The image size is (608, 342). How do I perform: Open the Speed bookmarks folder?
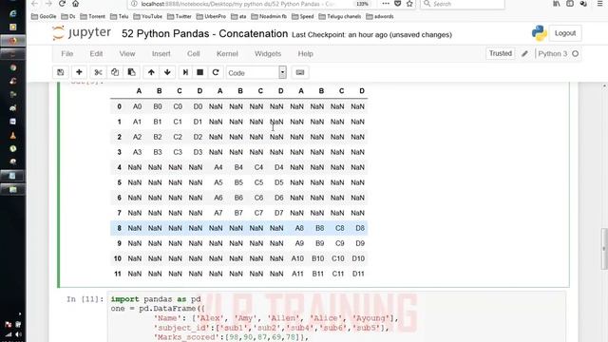point(302,16)
